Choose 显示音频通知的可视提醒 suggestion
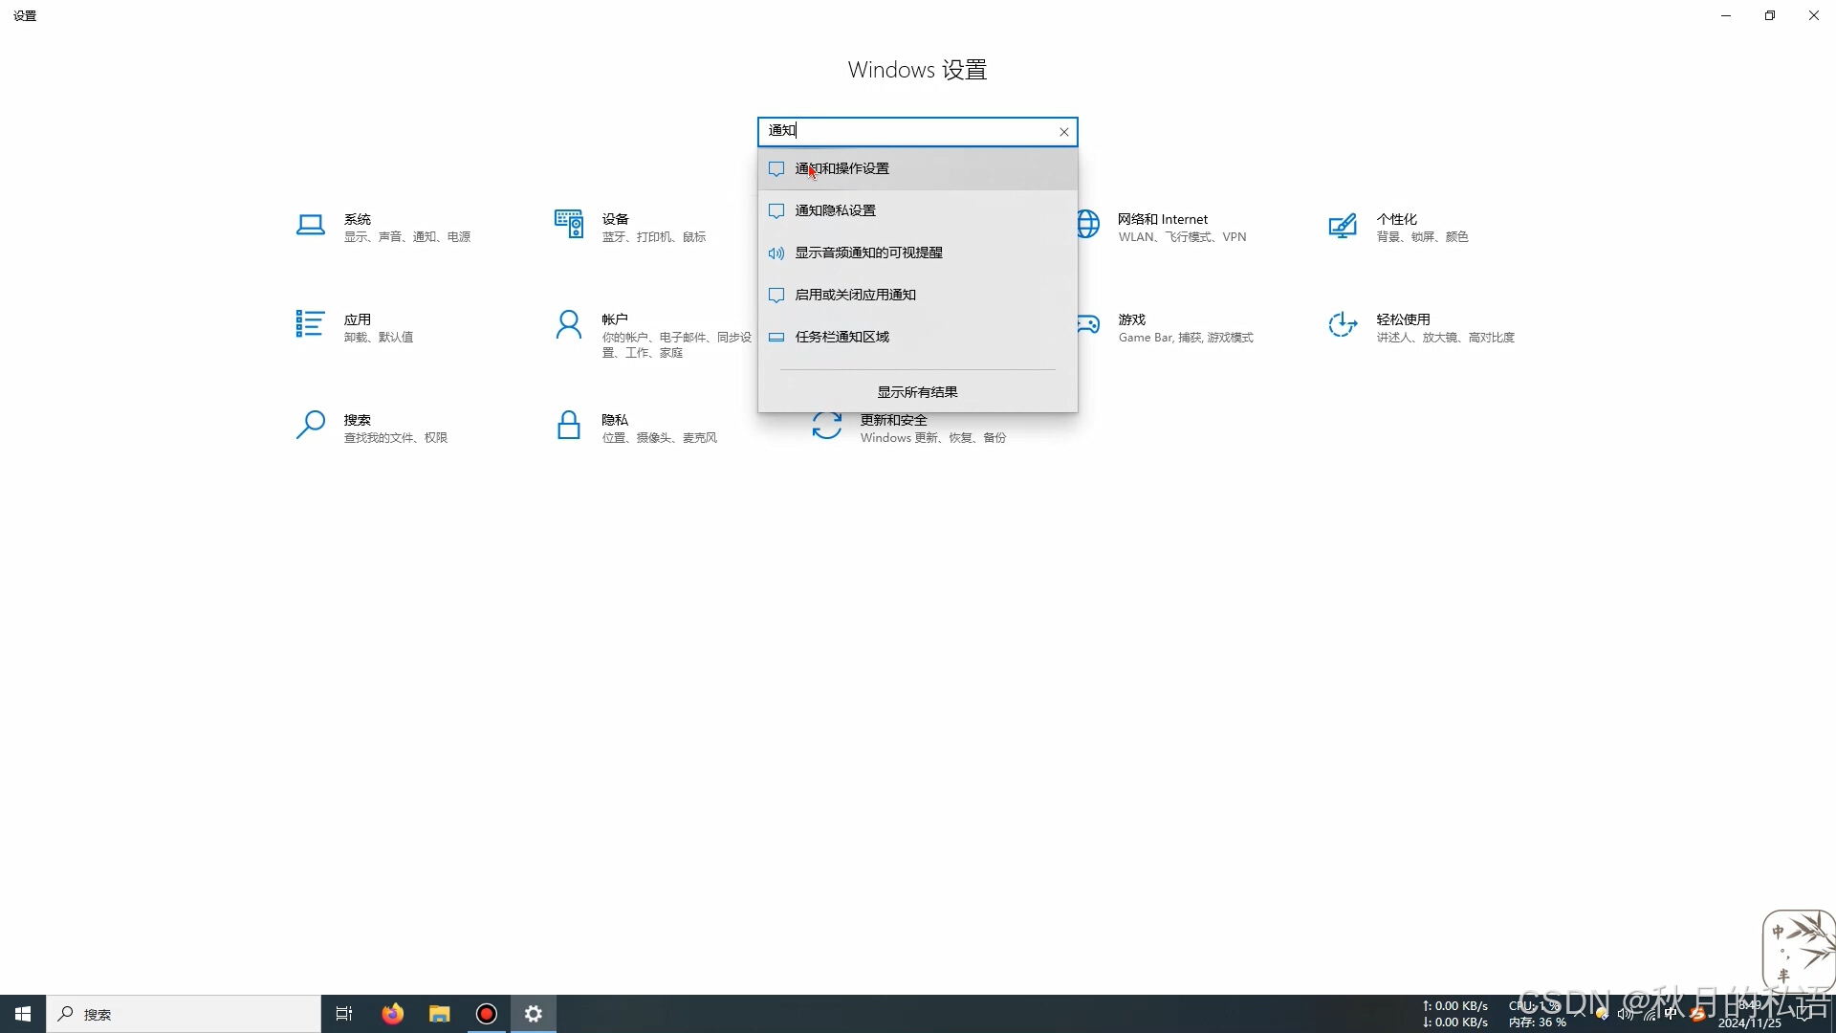 (x=868, y=253)
